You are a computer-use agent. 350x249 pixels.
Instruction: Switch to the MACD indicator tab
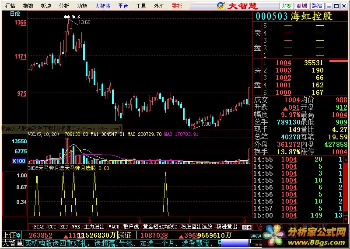coord(114,227)
